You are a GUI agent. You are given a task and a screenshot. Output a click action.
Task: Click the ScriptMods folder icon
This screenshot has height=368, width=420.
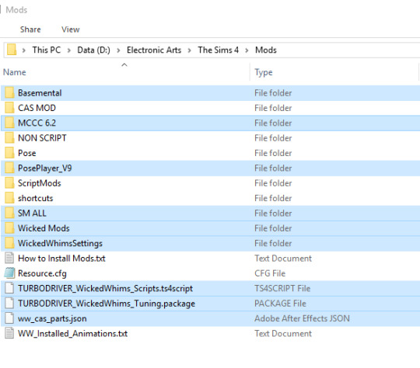[9, 183]
